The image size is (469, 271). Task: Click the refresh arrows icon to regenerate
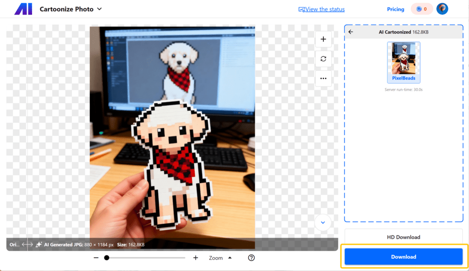coord(323,59)
